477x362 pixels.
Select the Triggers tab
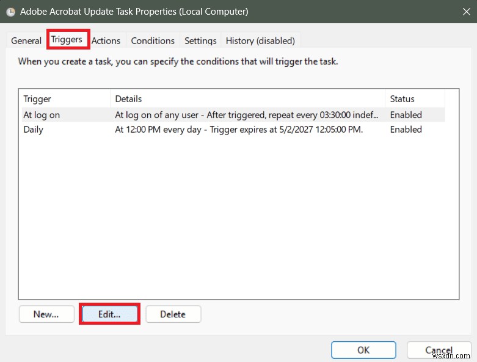[67, 39]
